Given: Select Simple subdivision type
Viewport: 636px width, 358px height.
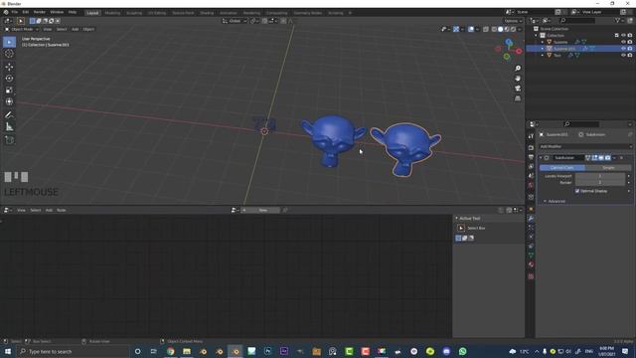Looking at the screenshot, I should point(608,168).
